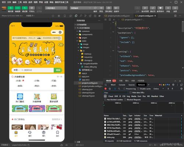Check the Hide data URLs option

click(131, 93)
